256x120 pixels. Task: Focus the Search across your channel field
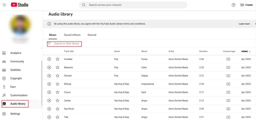point(133,5)
